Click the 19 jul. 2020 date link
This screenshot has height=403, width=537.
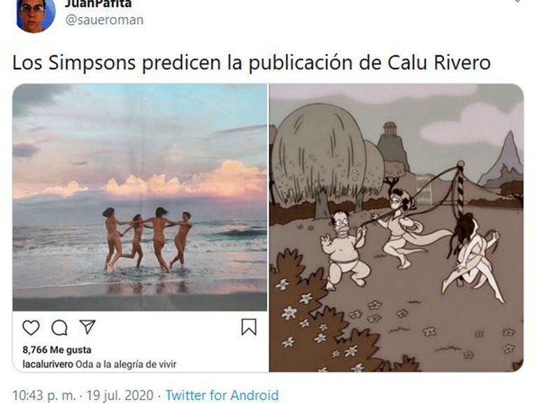tap(120, 395)
